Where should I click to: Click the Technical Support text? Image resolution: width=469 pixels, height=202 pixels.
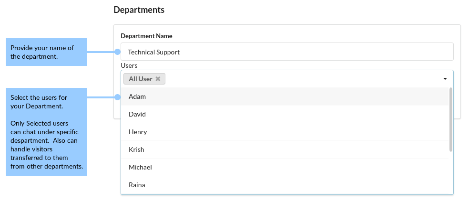point(154,52)
